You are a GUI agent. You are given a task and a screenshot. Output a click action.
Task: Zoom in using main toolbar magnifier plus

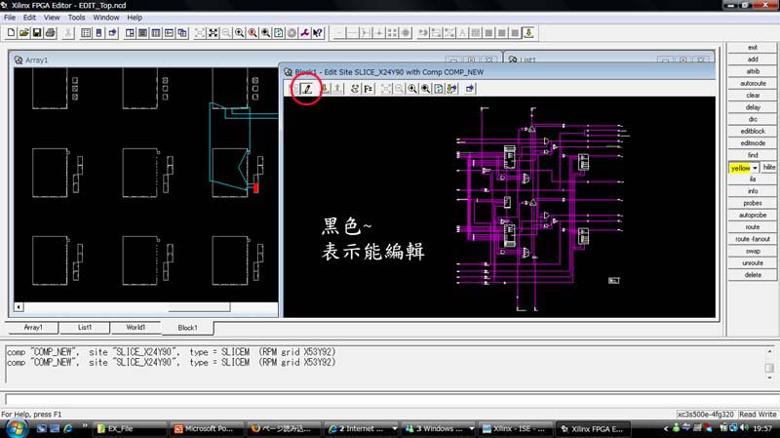239,33
